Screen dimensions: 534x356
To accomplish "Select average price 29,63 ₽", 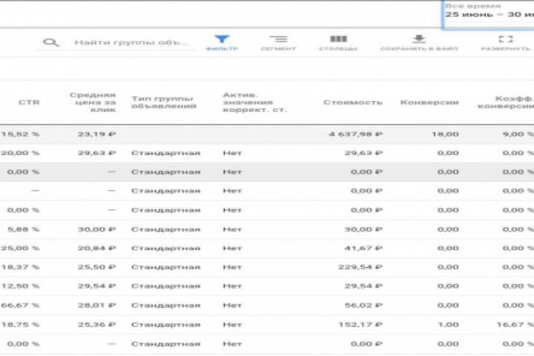I will click(96, 153).
